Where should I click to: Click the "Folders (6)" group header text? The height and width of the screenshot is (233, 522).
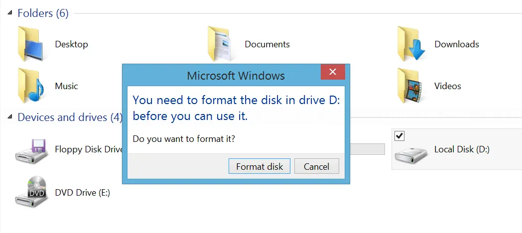pyautogui.click(x=43, y=13)
